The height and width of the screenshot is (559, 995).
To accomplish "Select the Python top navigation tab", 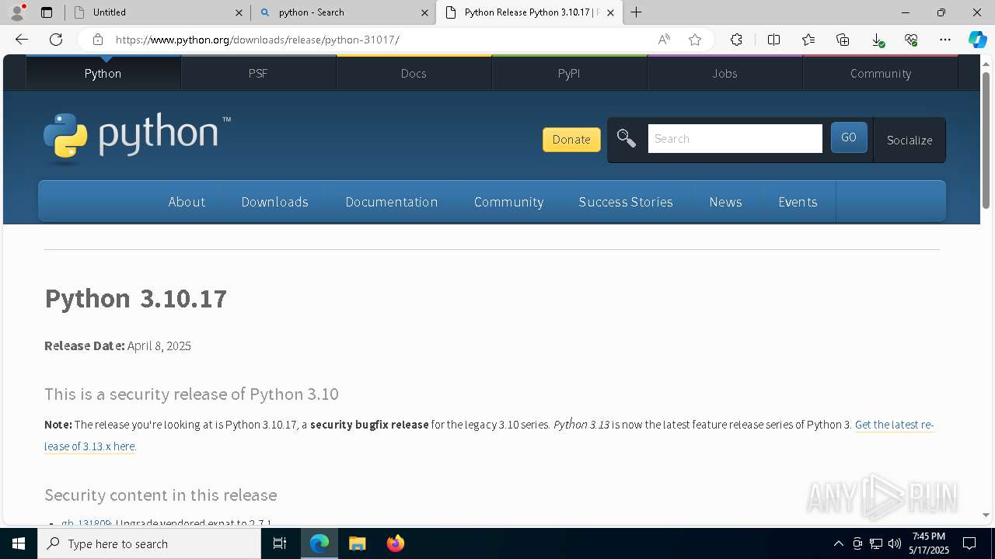I will (103, 73).
